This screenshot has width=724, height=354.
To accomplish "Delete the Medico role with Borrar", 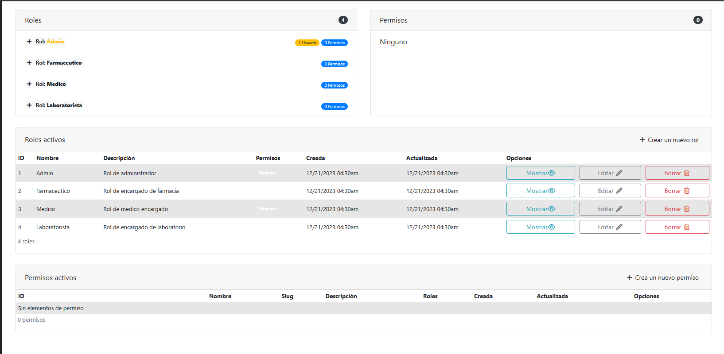I will [677, 209].
